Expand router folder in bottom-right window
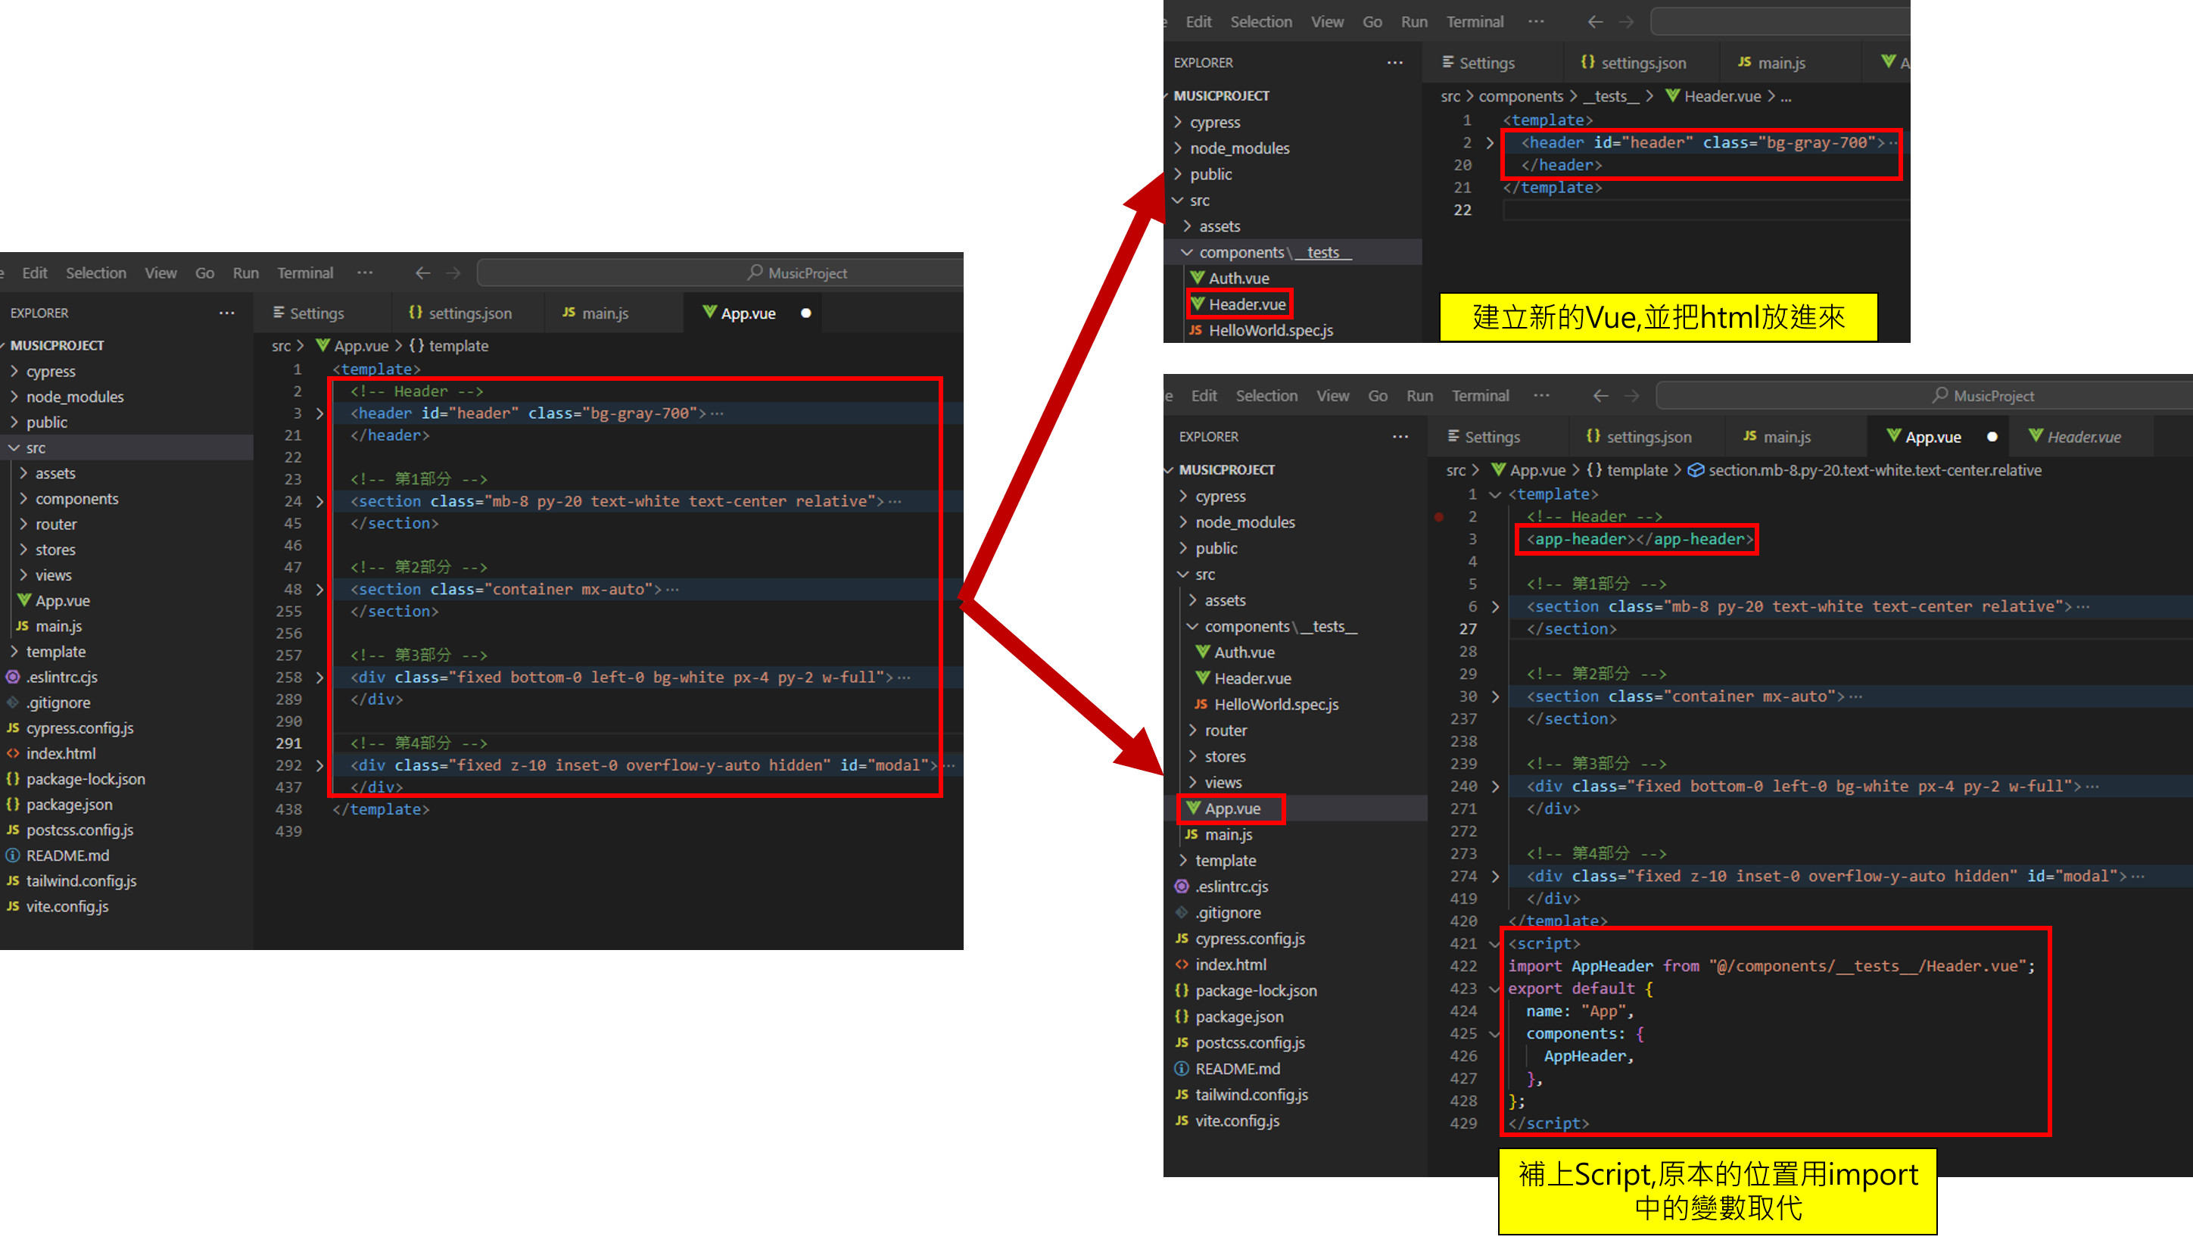The width and height of the screenshot is (2193, 1243). pos(1192,731)
